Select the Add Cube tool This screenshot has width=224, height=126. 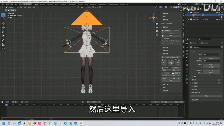3,49
